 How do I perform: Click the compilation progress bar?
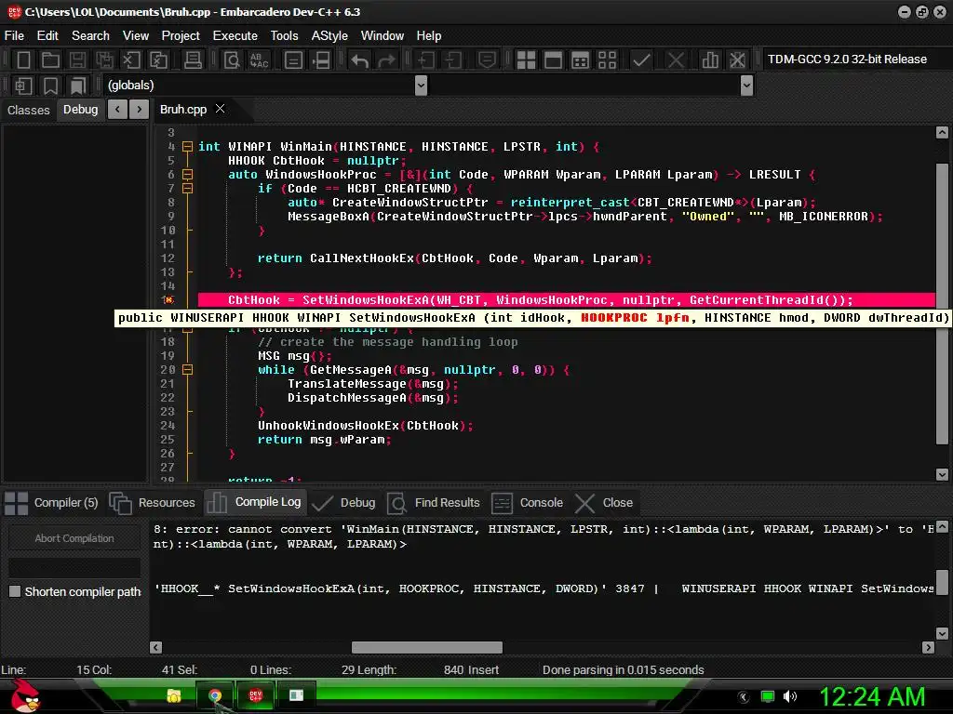(74, 568)
